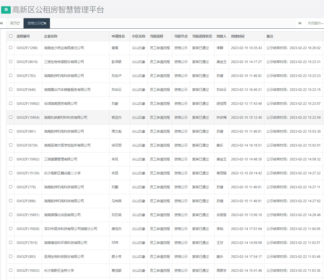The height and width of the screenshot is (280, 324).
Task: Tick the checkbox for GXGZF(15954) row
Action: point(11,117)
